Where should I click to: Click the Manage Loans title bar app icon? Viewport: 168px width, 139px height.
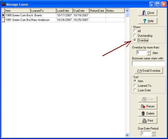[4, 4]
